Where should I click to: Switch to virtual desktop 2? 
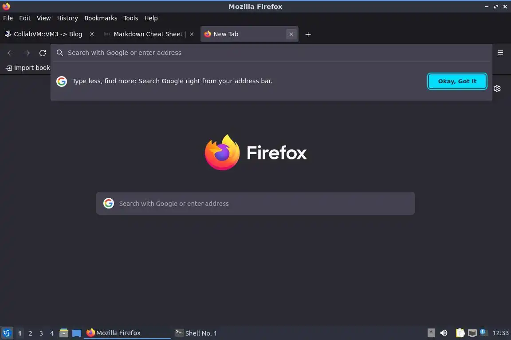(x=30, y=333)
